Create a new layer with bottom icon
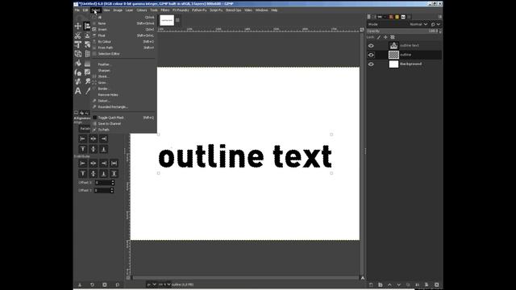This screenshot has width=516, height=290. pos(371,284)
